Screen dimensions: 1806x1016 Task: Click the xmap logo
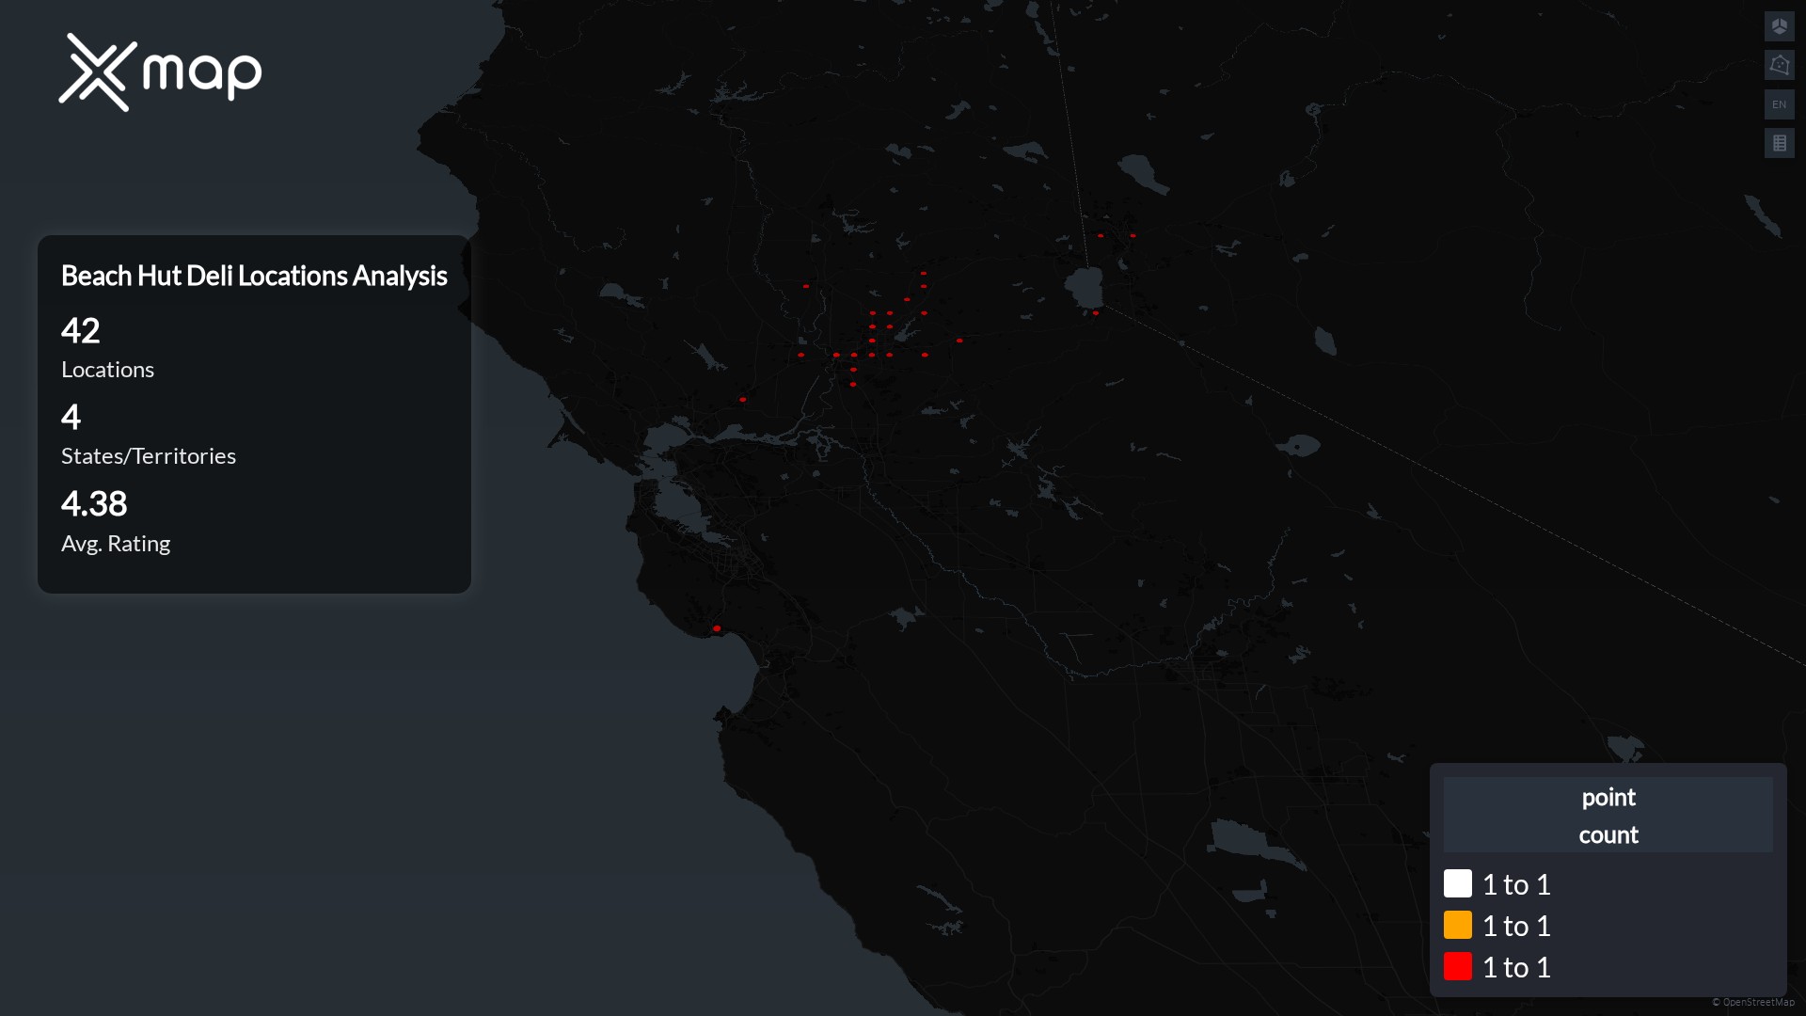(x=160, y=72)
